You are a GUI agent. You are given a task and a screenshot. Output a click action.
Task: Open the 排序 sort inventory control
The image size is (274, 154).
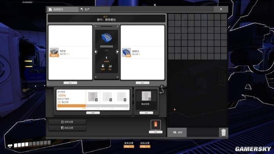[x=177, y=132]
